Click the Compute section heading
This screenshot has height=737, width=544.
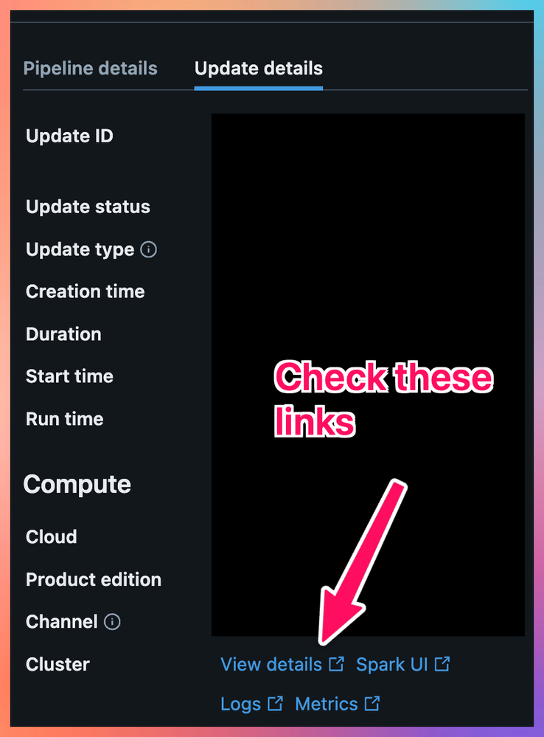point(77,484)
